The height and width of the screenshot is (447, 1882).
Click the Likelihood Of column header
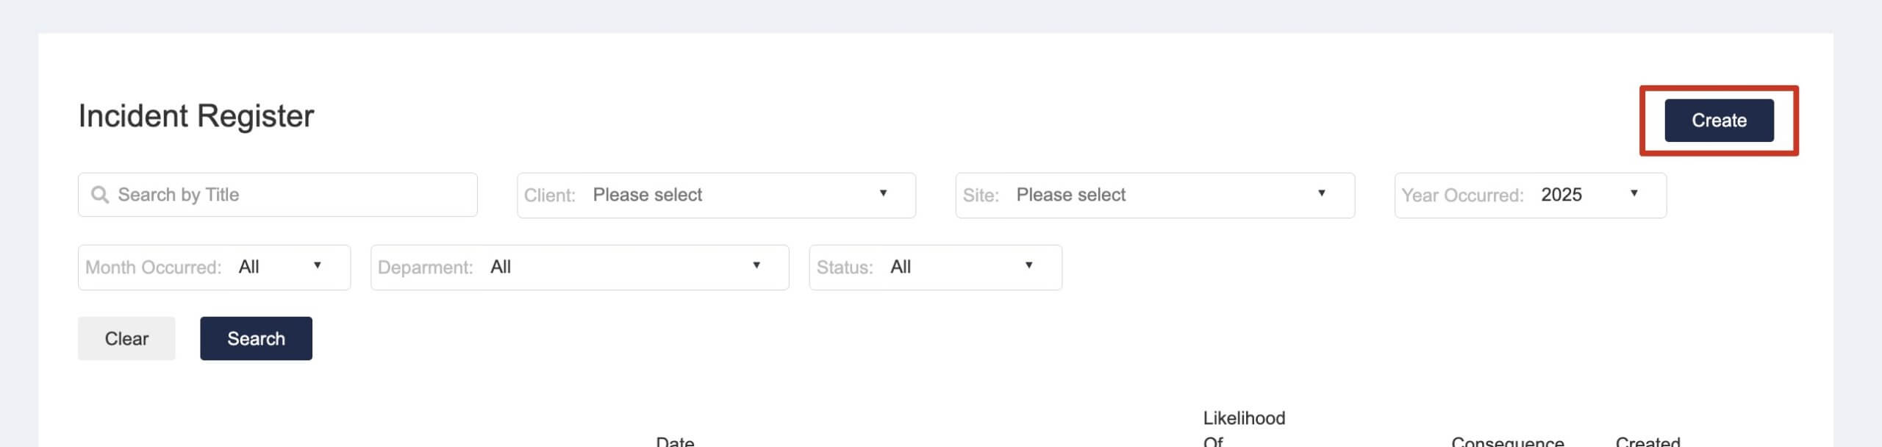coord(1244,429)
